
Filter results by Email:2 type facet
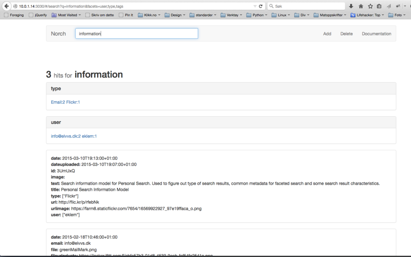point(58,102)
